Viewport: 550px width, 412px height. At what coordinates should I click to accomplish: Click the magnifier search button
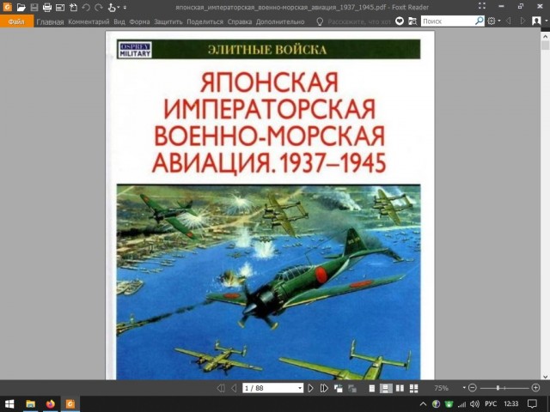click(480, 21)
